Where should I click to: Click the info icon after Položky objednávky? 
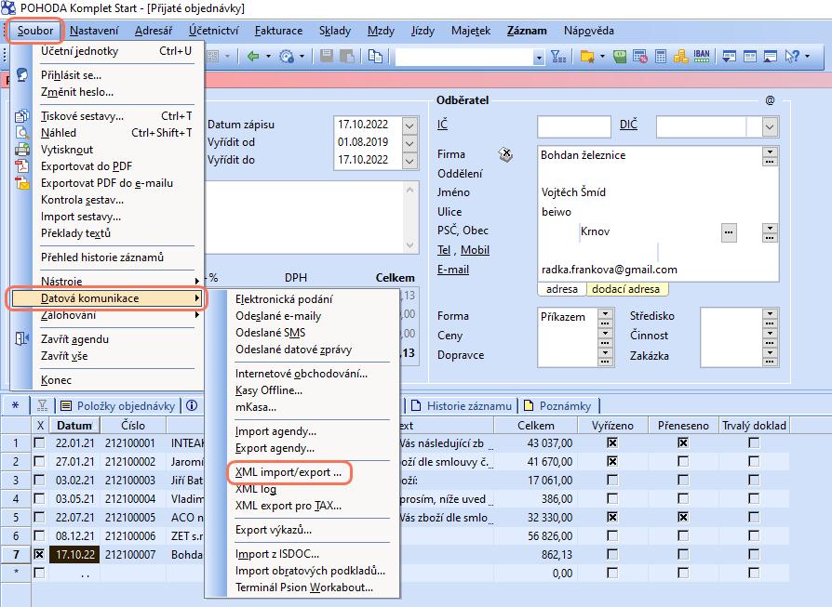tap(192, 405)
